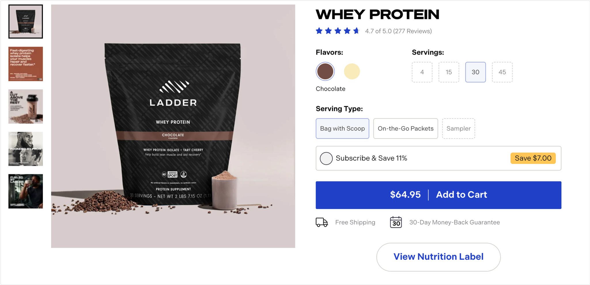Show the red fast-digesting info thumbnail

(x=26, y=64)
